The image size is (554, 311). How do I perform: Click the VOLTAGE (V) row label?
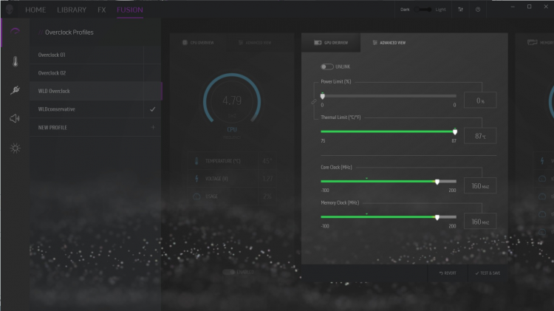(216, 179)
